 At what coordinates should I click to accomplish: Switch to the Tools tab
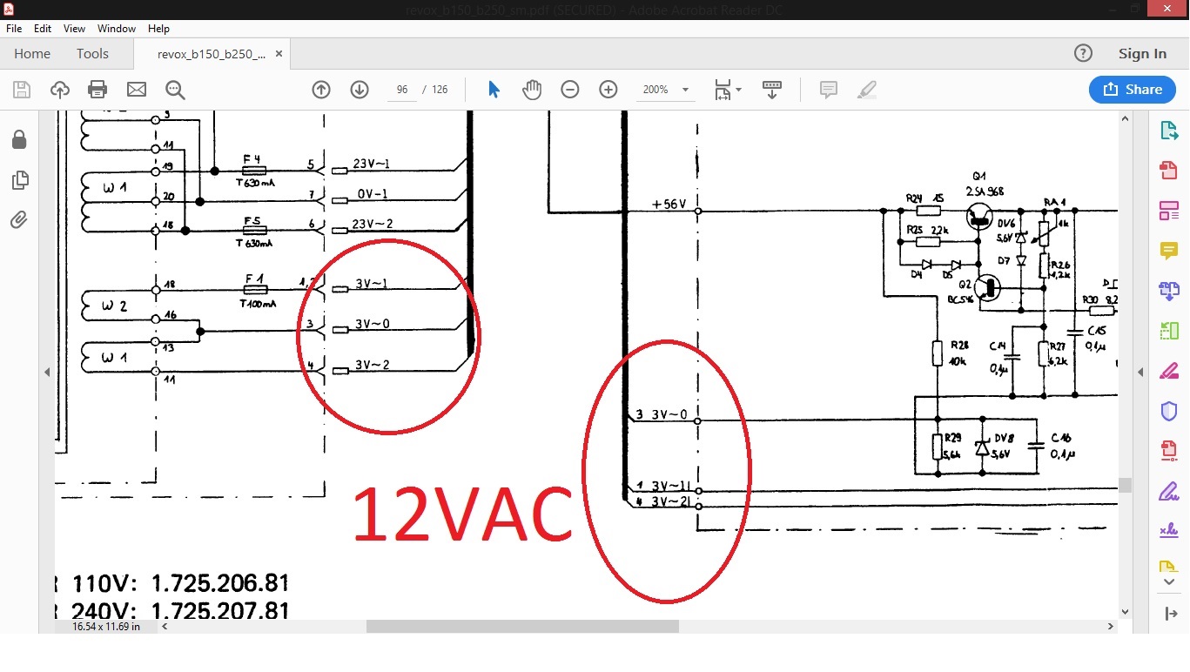pos(92,54)
